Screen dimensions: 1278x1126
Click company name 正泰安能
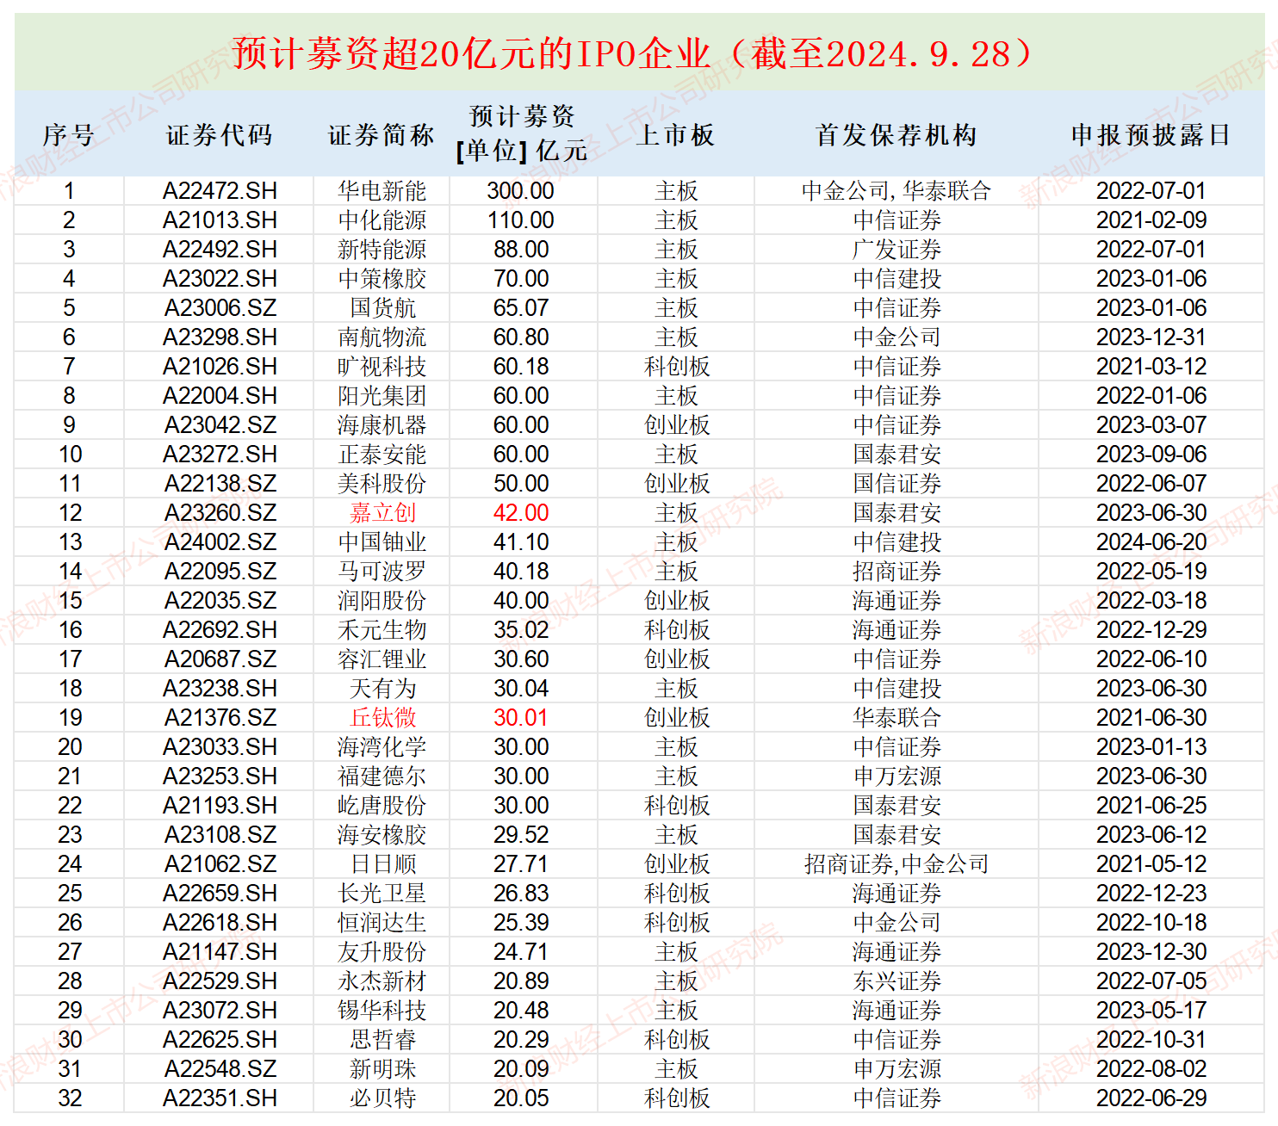(382, 455)
